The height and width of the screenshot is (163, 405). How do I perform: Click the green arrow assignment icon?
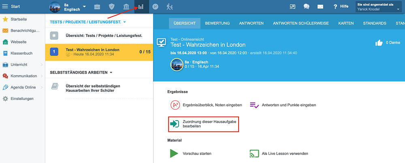(x=174, y=124)
